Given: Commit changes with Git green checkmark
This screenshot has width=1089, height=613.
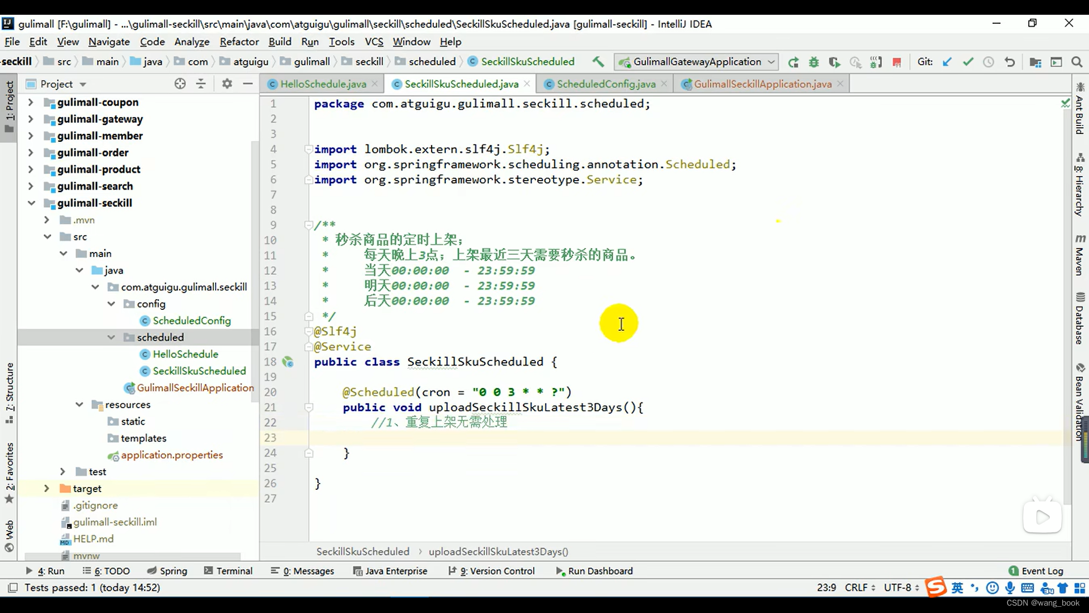Looking at the screenshot, I should (968, 62).
